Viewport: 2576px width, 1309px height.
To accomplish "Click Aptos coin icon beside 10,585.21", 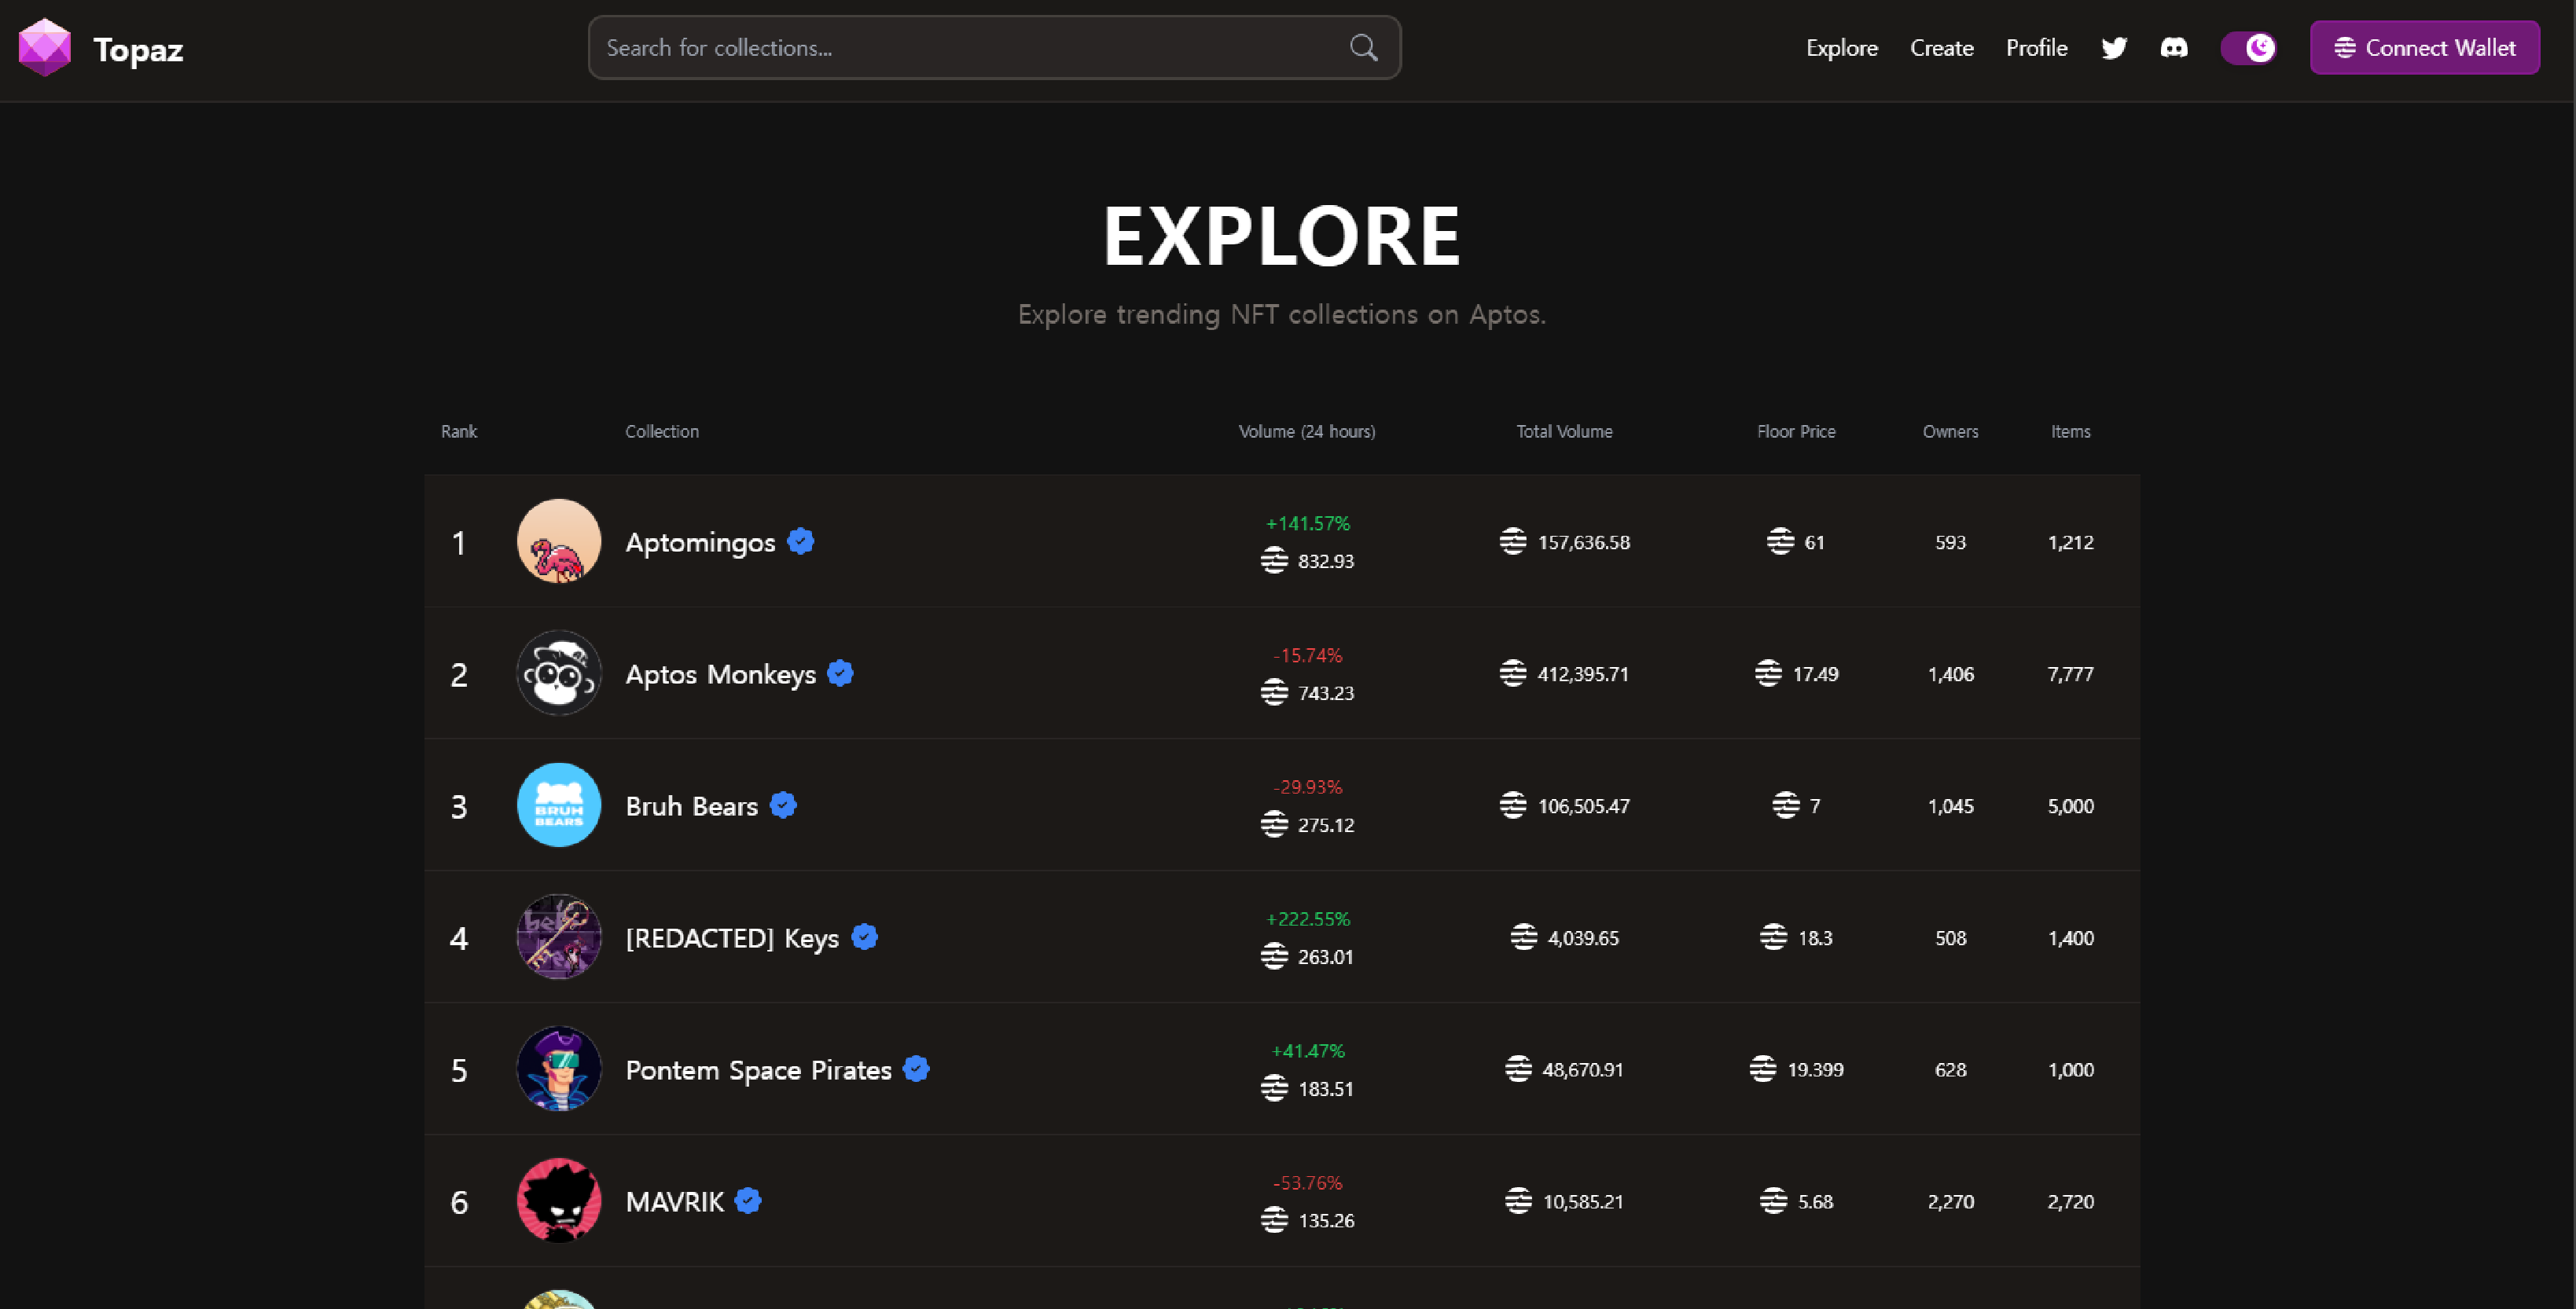I will pyautogui.click(x=1518, y=1201).
